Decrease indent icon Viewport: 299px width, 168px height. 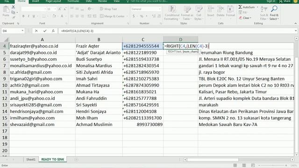tap(89, 16)
